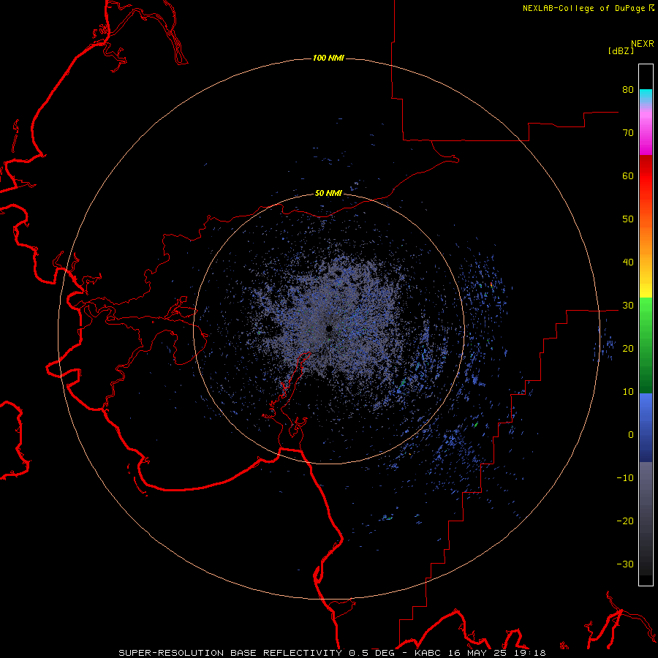Click the 10 dBZ scale label
Screen dimensions: 658x658
pos(628,392)
